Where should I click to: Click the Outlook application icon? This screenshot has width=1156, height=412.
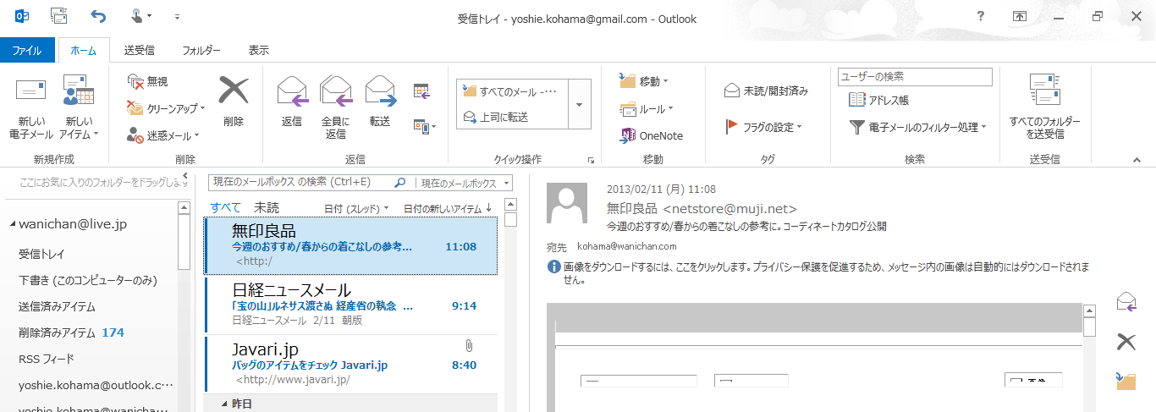tap(23, 16)
